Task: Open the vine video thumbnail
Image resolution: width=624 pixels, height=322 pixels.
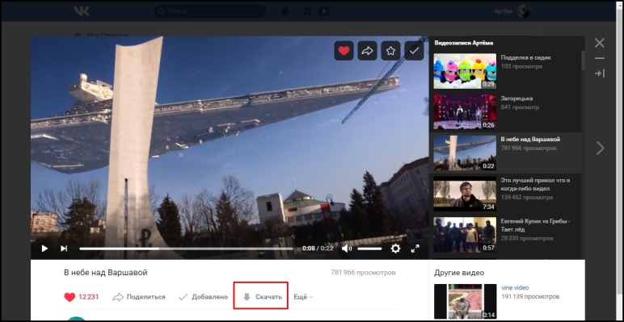Action: [x=465, y=301]
